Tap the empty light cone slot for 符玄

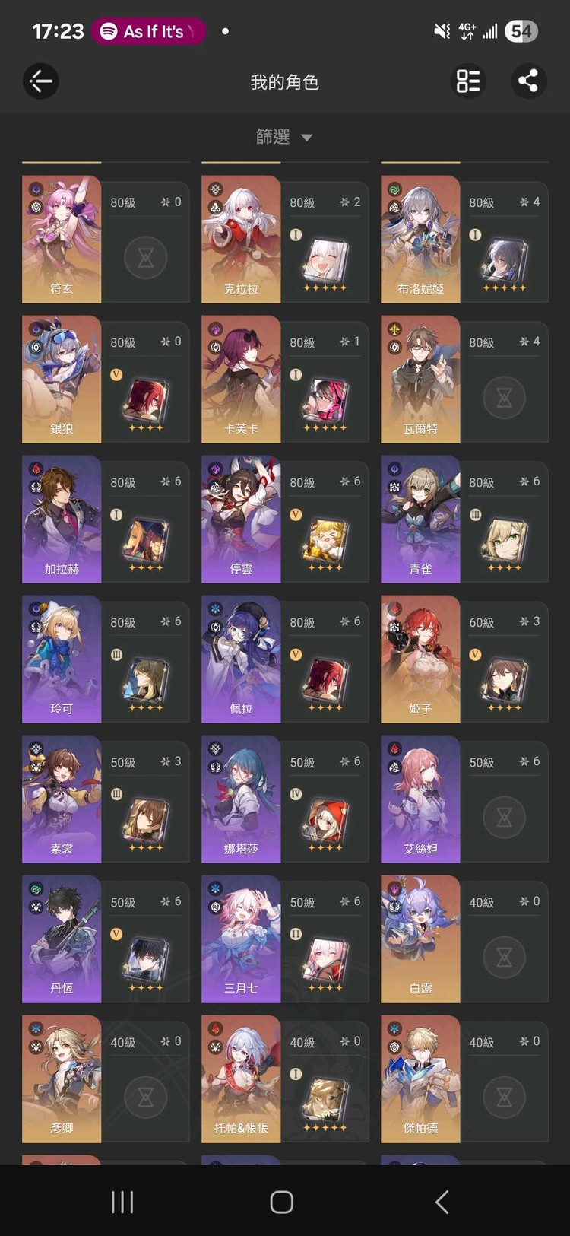click(145, 258)
